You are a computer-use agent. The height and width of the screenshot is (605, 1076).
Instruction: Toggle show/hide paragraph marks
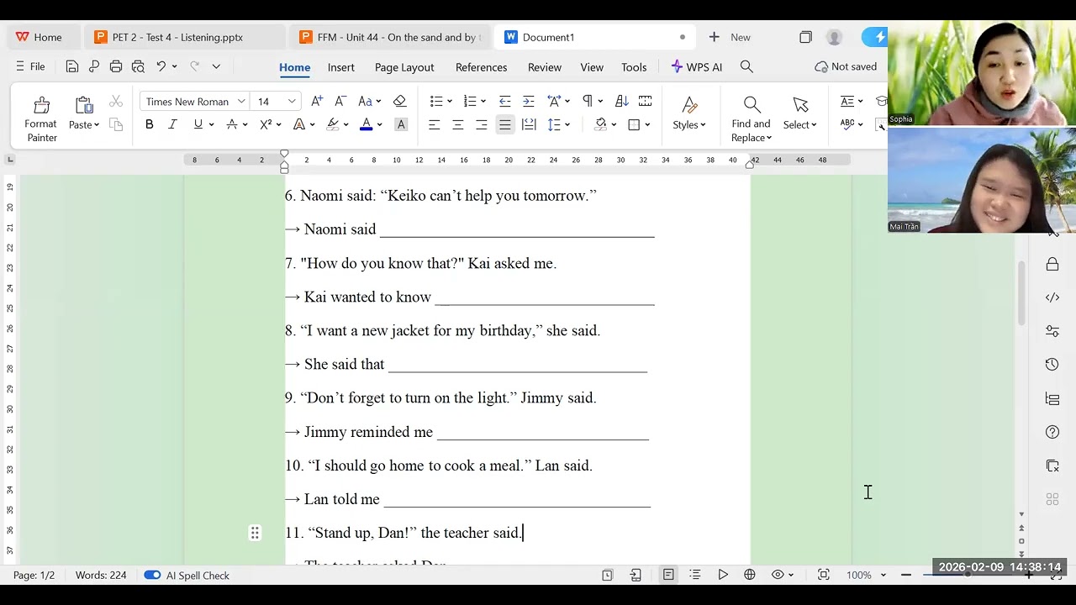tap(588, 101)
